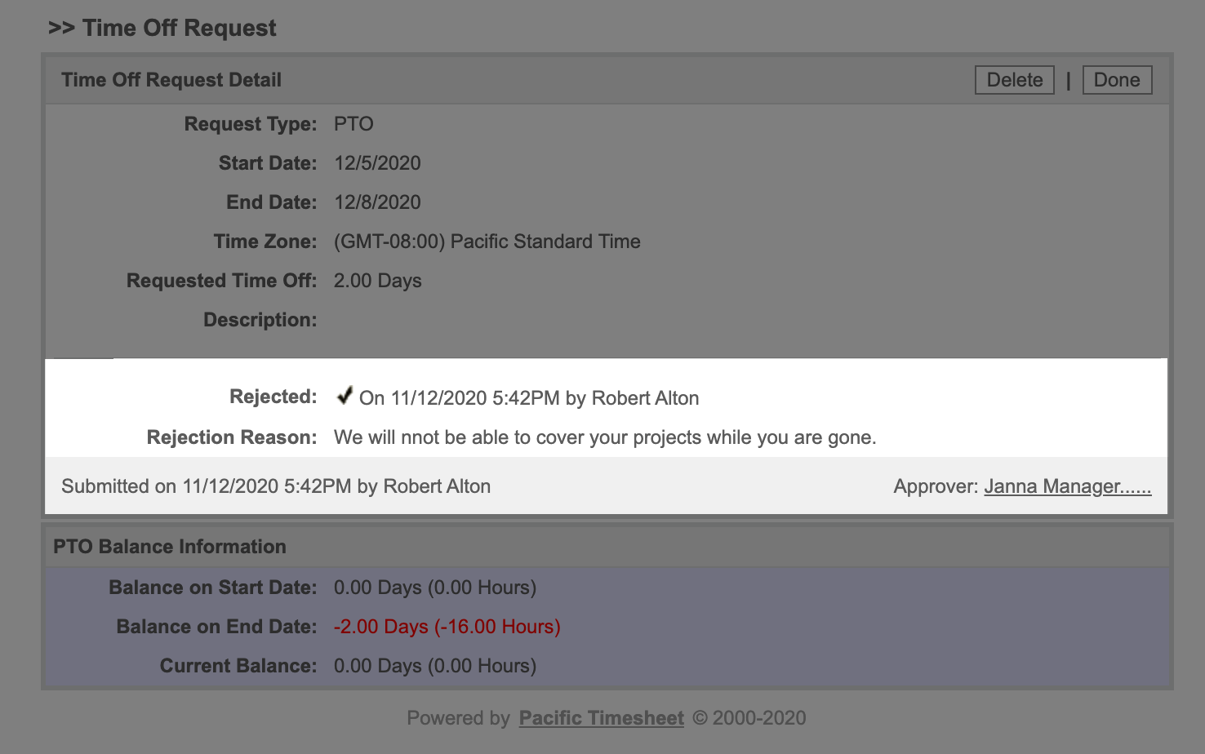Select the start date 12/5/2020
Image resolution: width=1205 pixels, height=754 pixels.
[x=377, y=163]
